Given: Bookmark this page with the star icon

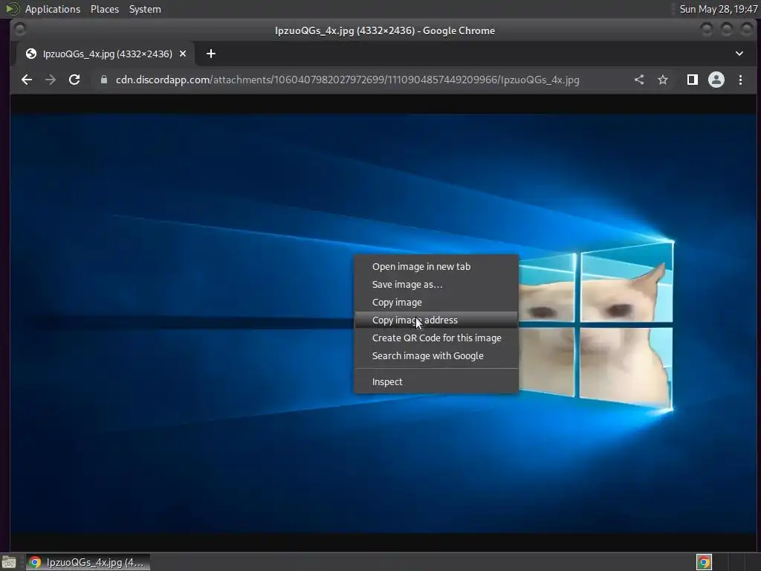Looking at the screenshot, I should 662,80.
